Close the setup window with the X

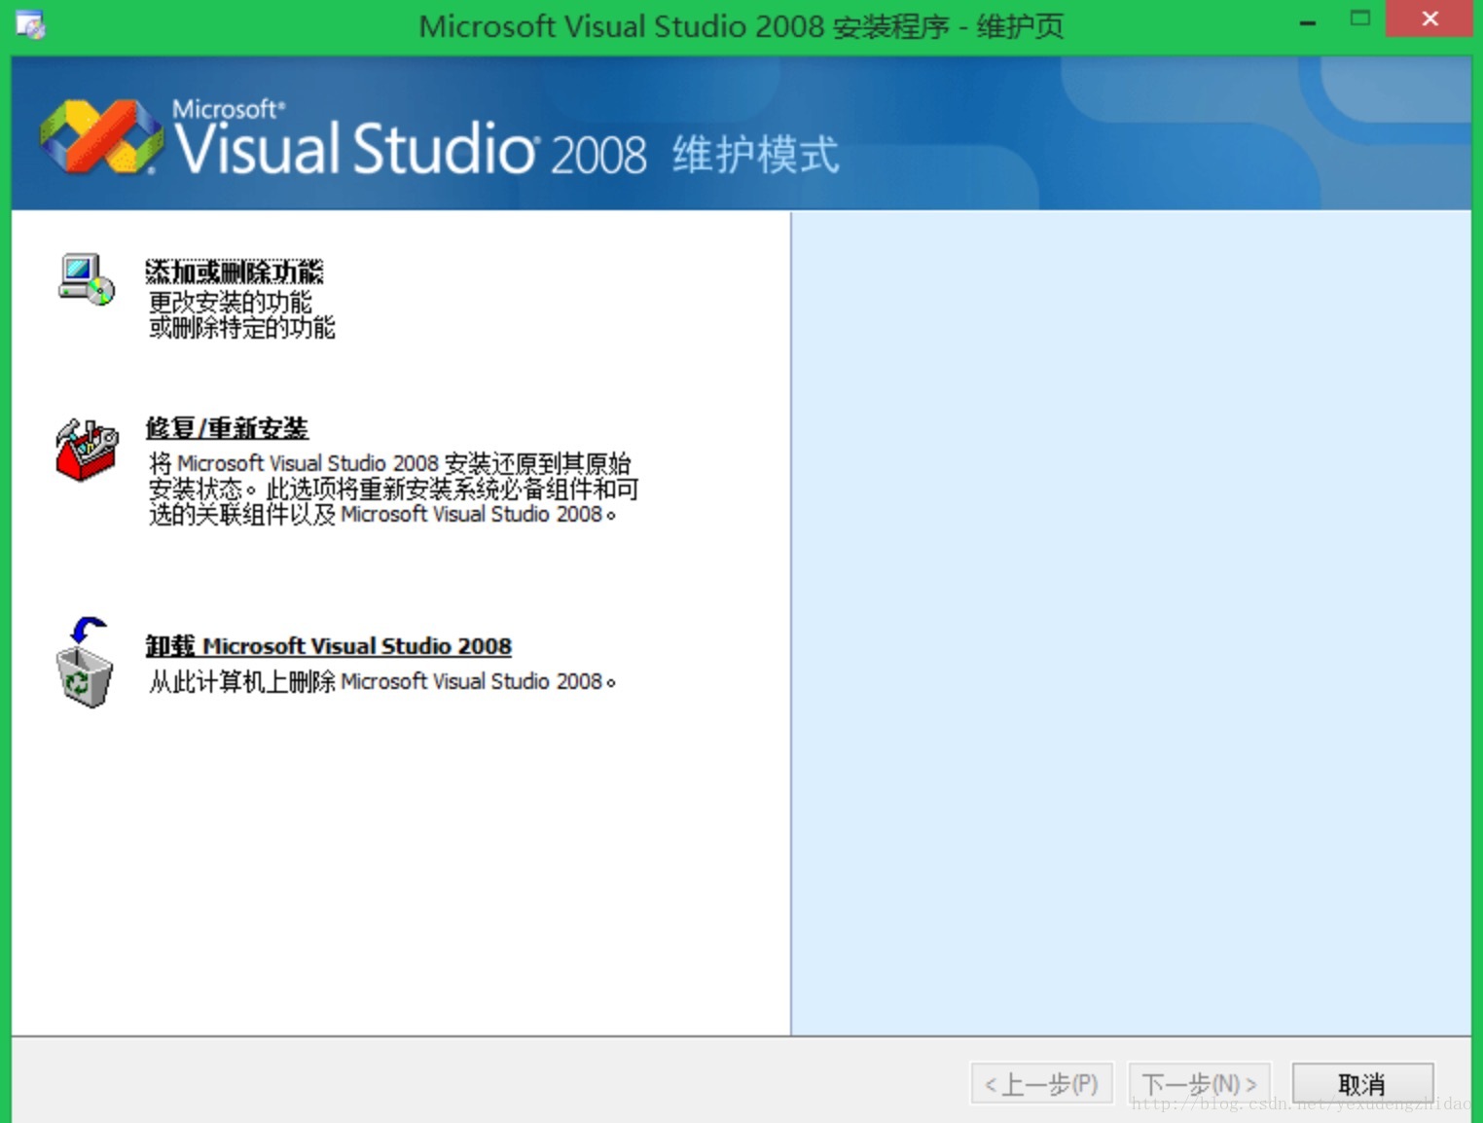click(1429, 18)
